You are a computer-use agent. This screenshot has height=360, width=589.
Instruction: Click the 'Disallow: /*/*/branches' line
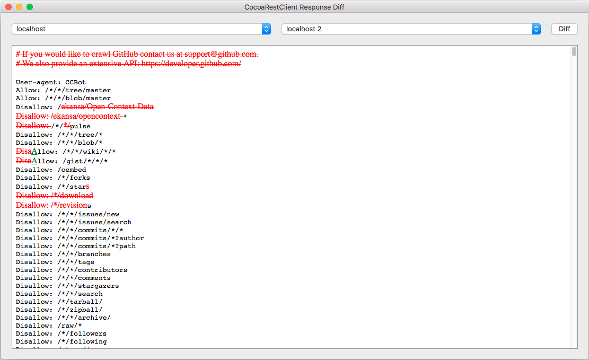pos(63,253)
